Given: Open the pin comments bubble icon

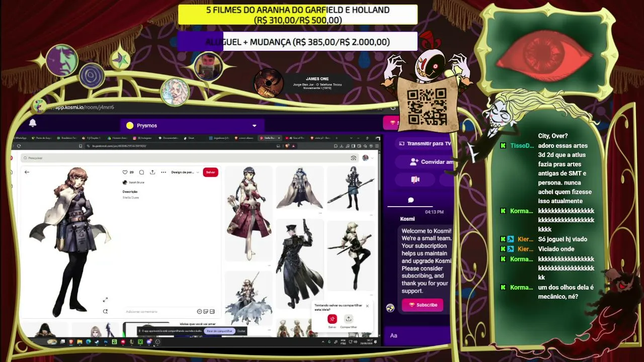Looking at the screenshot, I should click(x=141, y=172).
